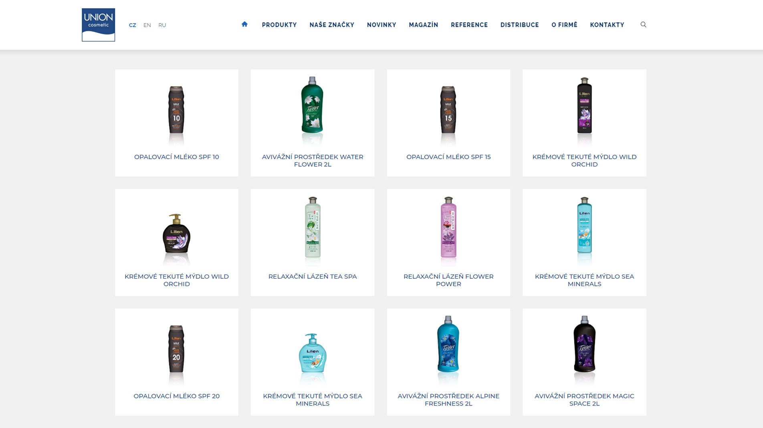Select the CZ language option
Screen dimensions: 763x428
[x=132, y=25]
